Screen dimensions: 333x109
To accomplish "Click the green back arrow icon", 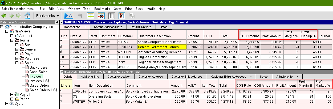I will pos(4,16).
